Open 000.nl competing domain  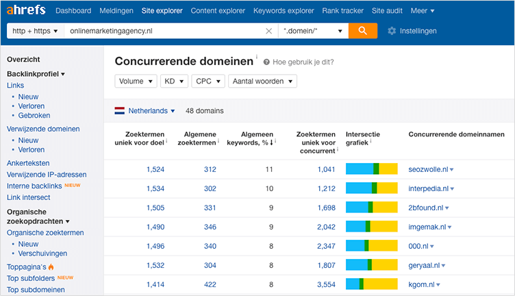coord(418,247)
